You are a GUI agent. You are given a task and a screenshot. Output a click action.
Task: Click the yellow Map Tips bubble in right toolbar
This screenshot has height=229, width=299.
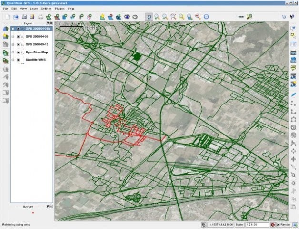click(x=293, y=68)
